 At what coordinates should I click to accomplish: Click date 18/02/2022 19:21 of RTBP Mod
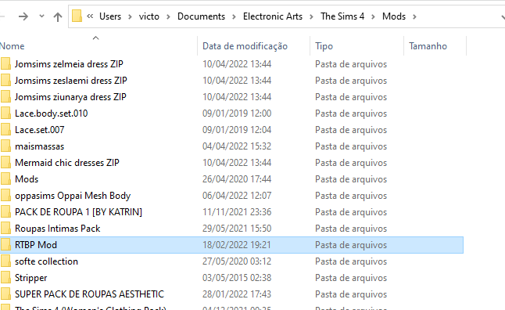(237, 245)
